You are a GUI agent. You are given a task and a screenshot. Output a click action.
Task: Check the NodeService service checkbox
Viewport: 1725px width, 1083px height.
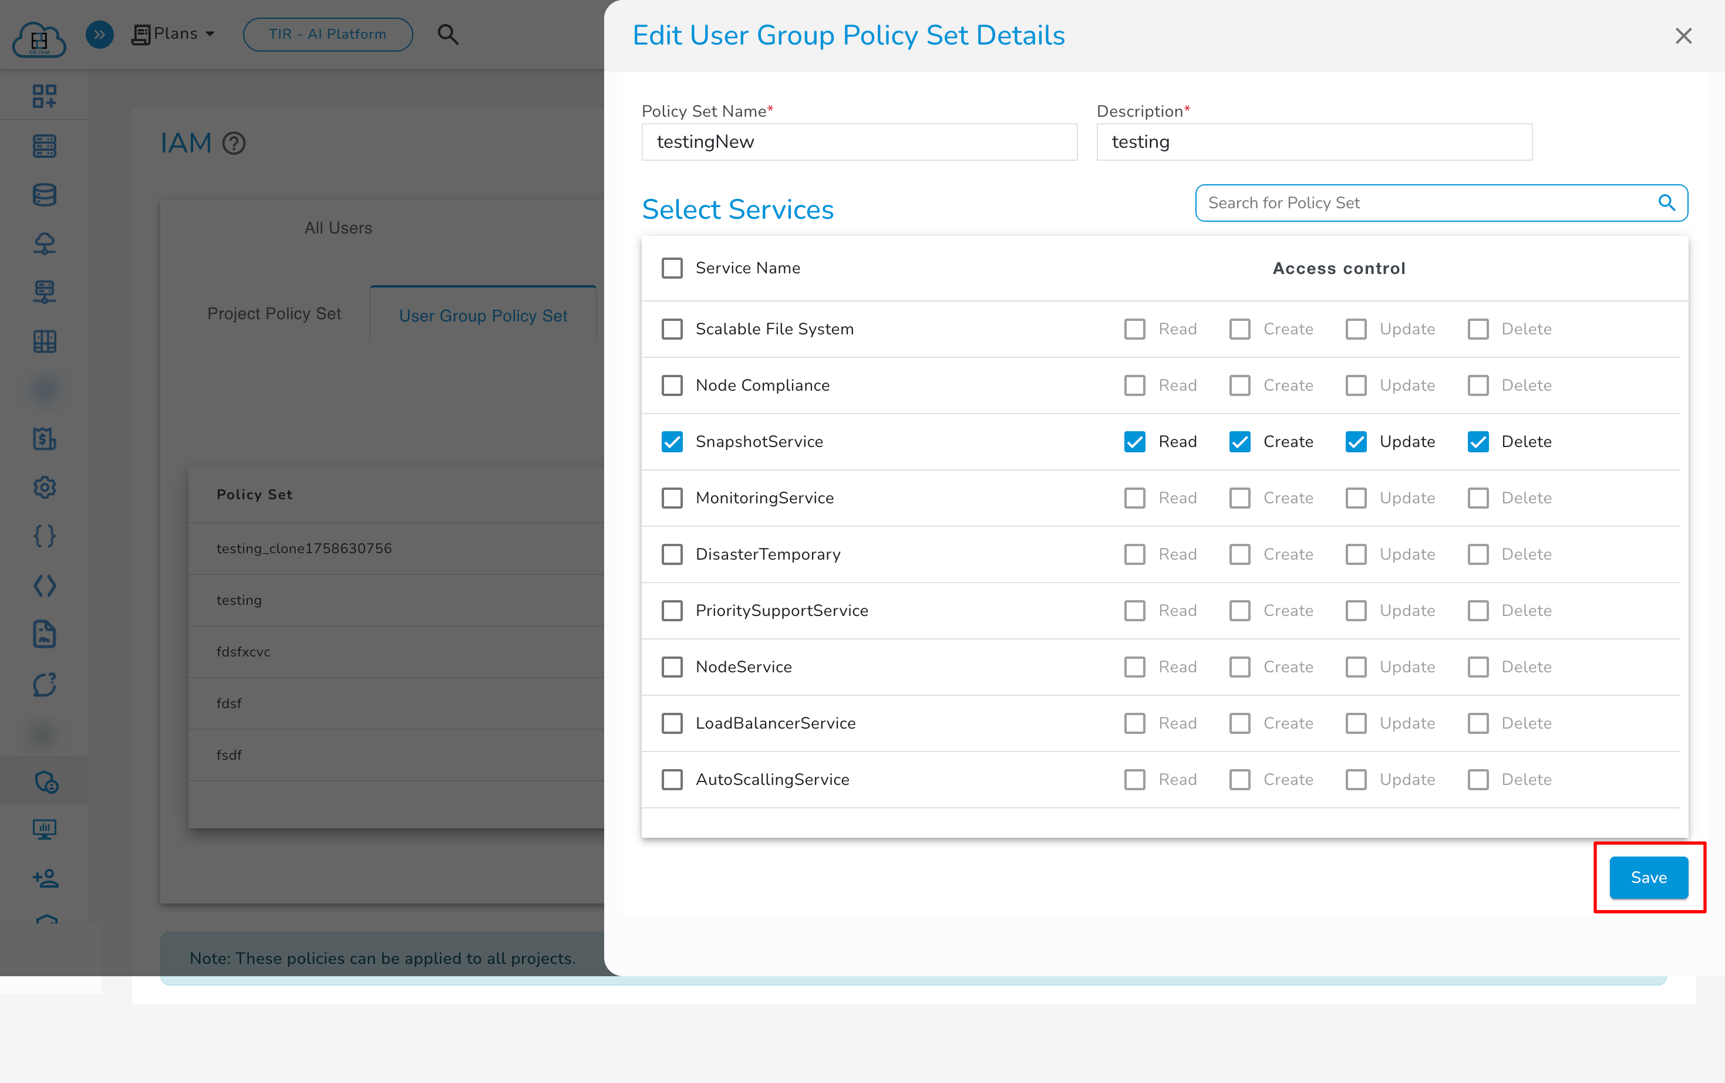671,666
